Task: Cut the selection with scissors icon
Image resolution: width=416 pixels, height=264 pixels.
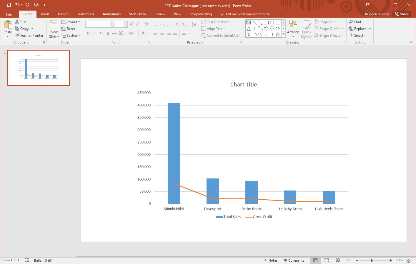Action: [x=21, y=22]
